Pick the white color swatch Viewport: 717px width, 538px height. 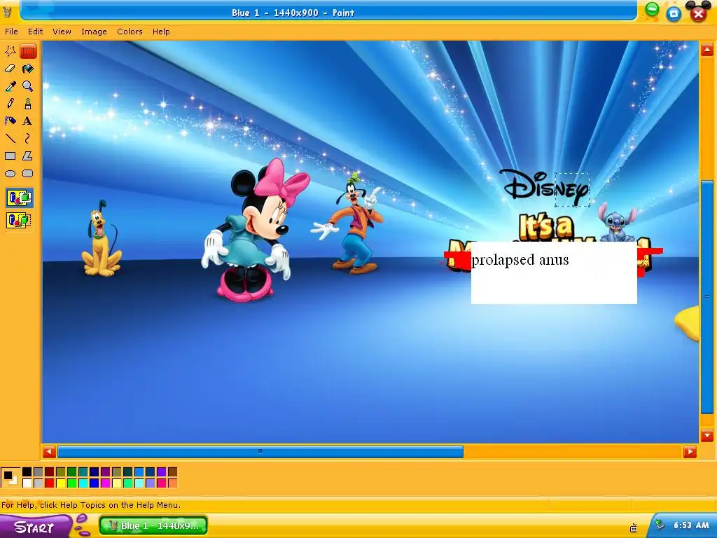[x=27, y=483]
